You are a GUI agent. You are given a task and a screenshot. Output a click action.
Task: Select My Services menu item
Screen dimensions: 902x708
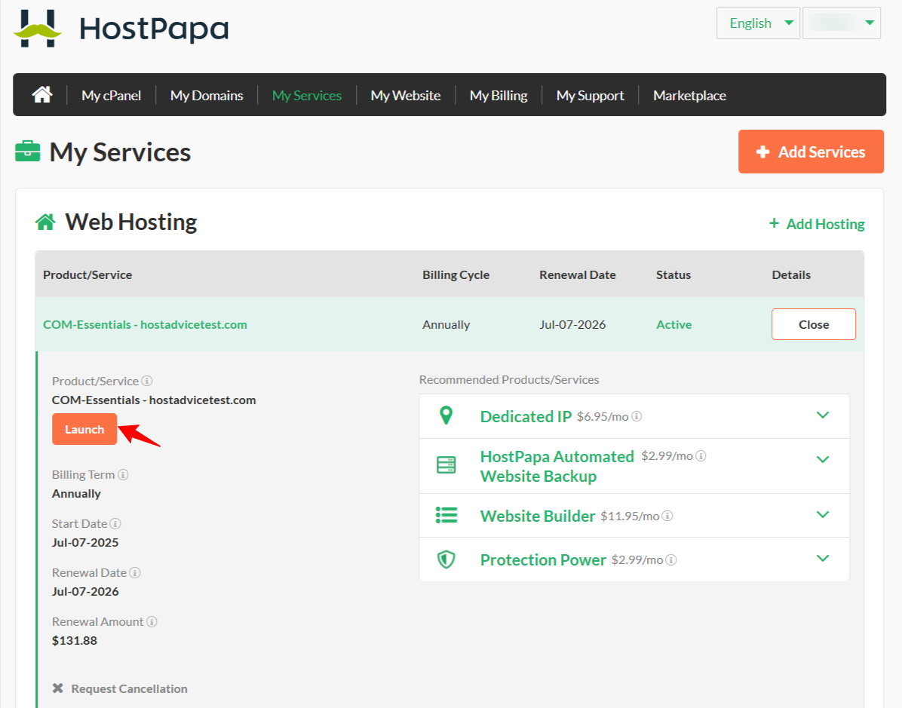pos(307,96)
